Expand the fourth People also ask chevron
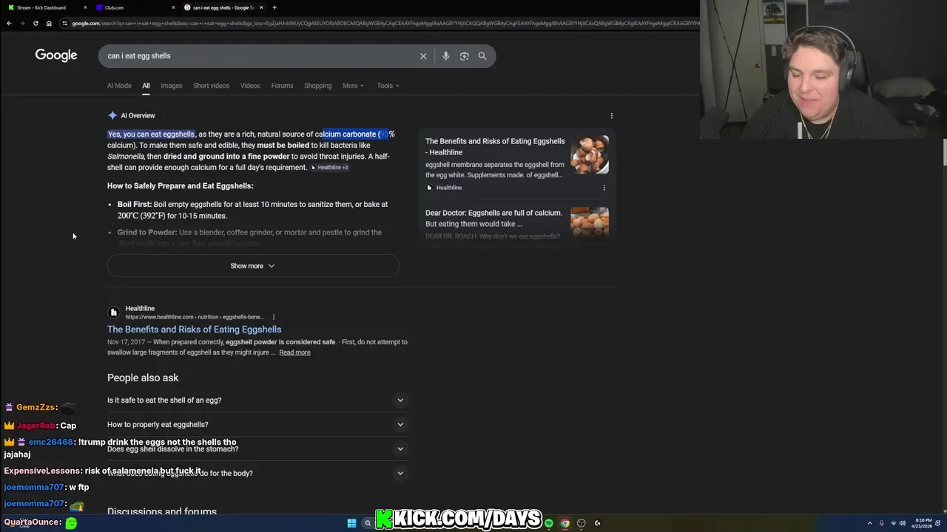The height and width of the screenshot is (532, 947). [x=400, y=474]
